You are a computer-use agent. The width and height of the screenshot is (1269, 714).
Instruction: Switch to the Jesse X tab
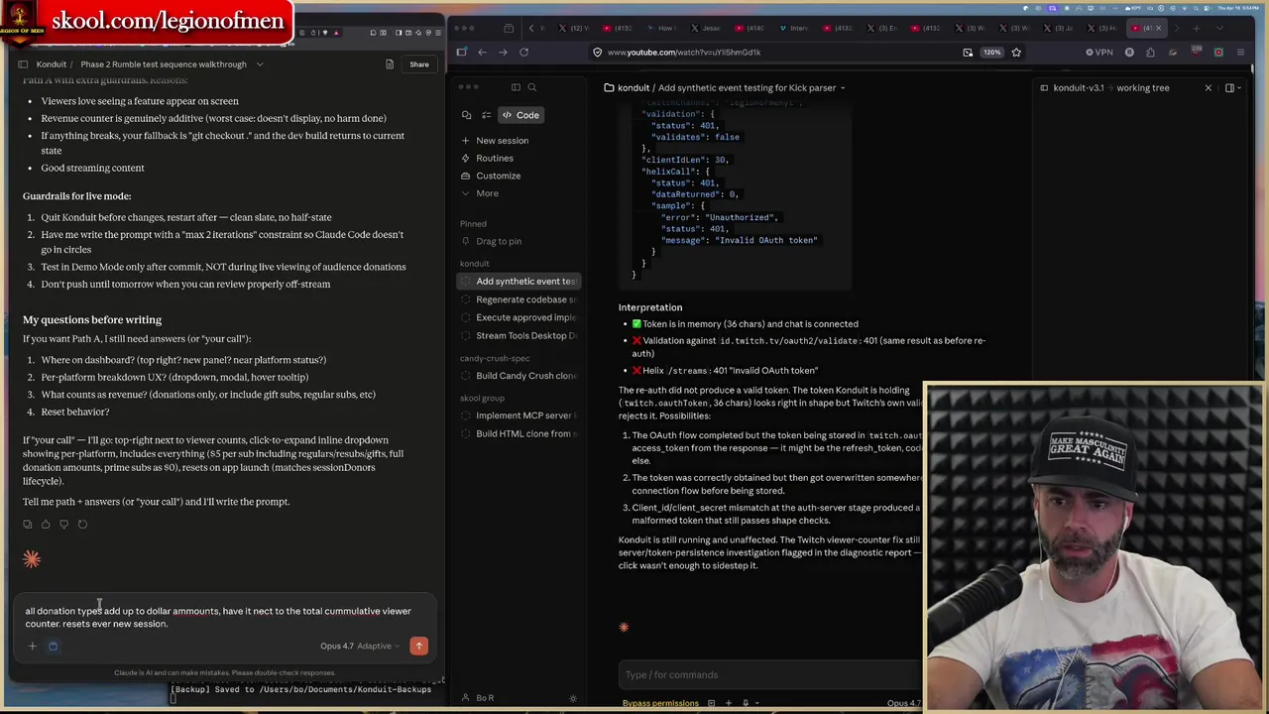[x=706, y=28]
